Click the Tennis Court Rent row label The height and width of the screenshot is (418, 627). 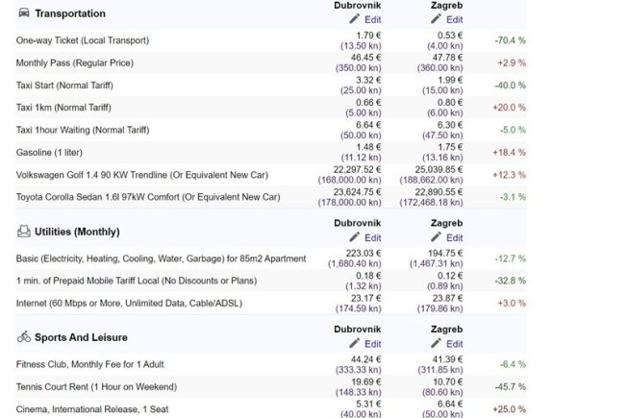click(96, 386)
